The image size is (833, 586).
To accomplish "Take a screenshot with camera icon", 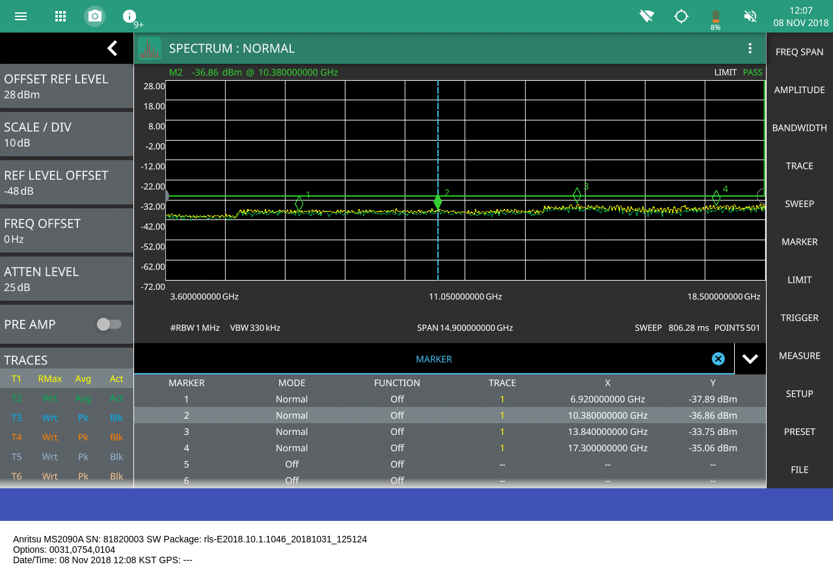I will 95,16.
